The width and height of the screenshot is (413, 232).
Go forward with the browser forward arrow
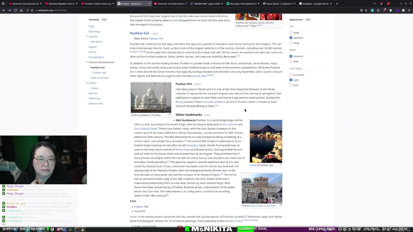click(10, 10)
